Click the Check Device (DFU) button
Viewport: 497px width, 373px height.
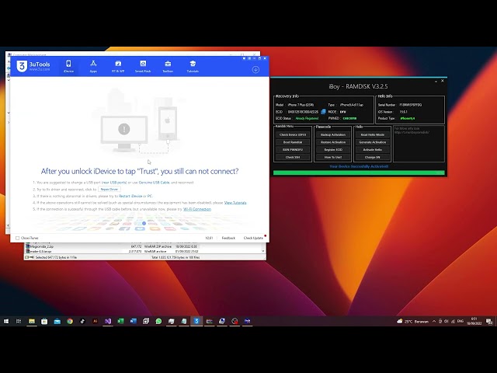coord(293,134)
